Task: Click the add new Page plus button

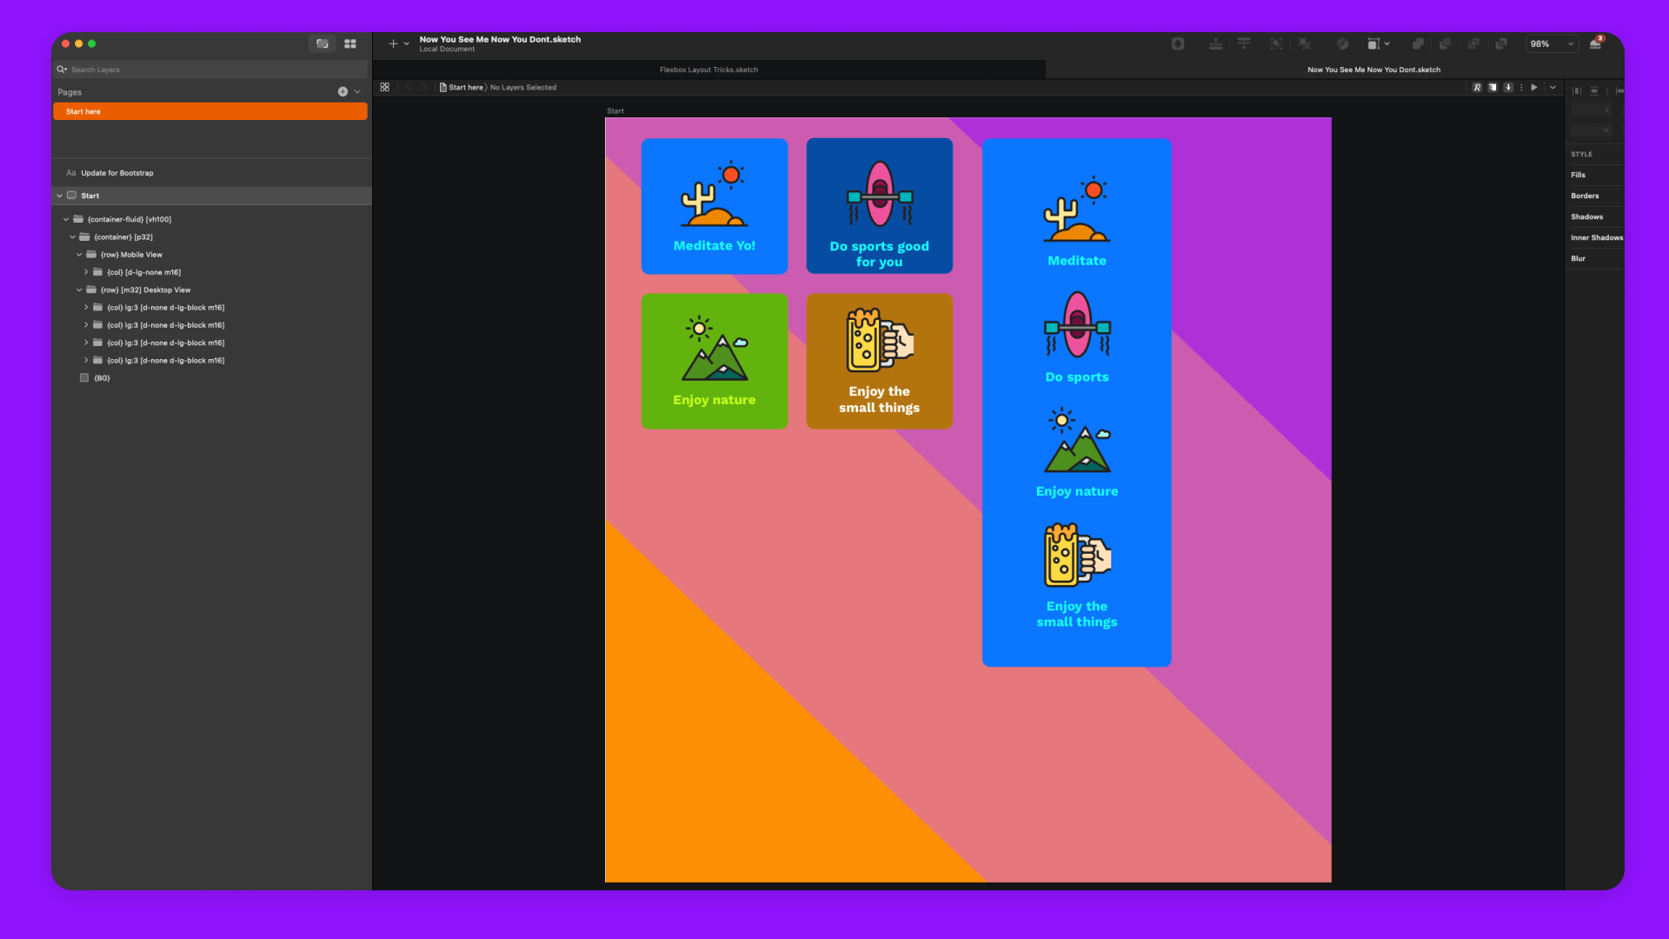Action: point(343,90)
